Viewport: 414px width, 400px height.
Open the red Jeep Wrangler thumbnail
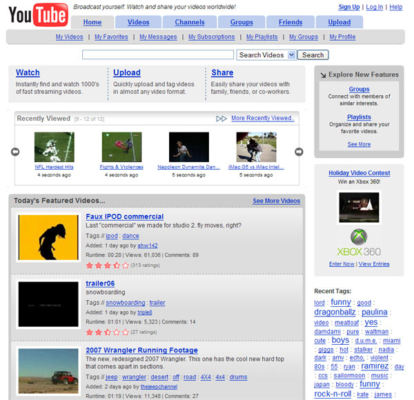tap(48, 371)
